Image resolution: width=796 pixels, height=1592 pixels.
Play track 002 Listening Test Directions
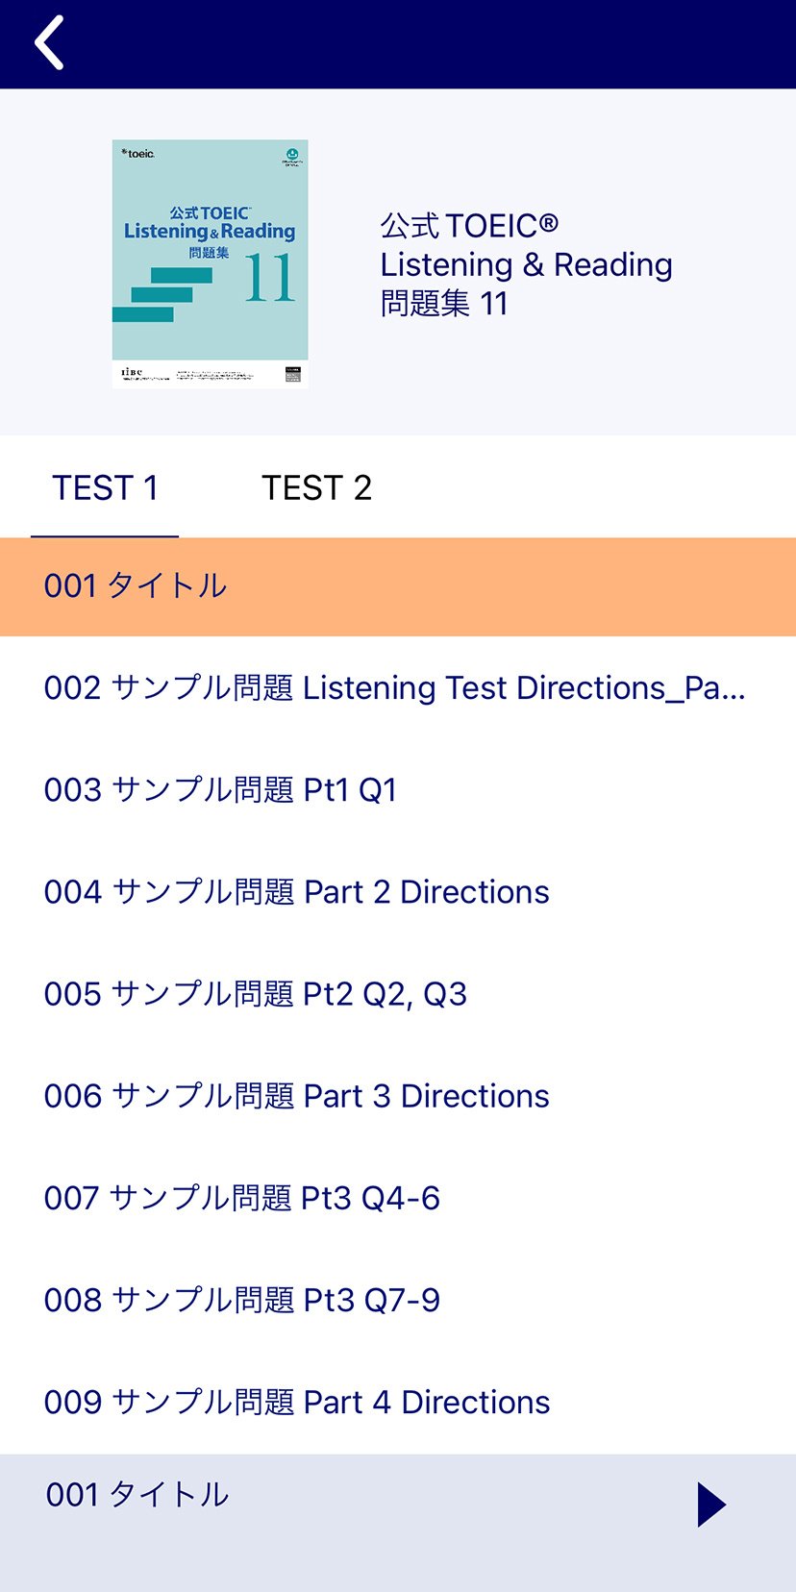point(394,688)
